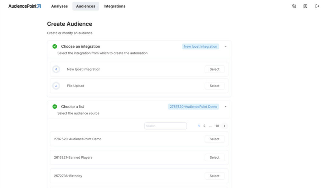The height and width of the screenshot is (188, 329).
Task: Click the File Upload icon
Action: click(x=56, y=86)
